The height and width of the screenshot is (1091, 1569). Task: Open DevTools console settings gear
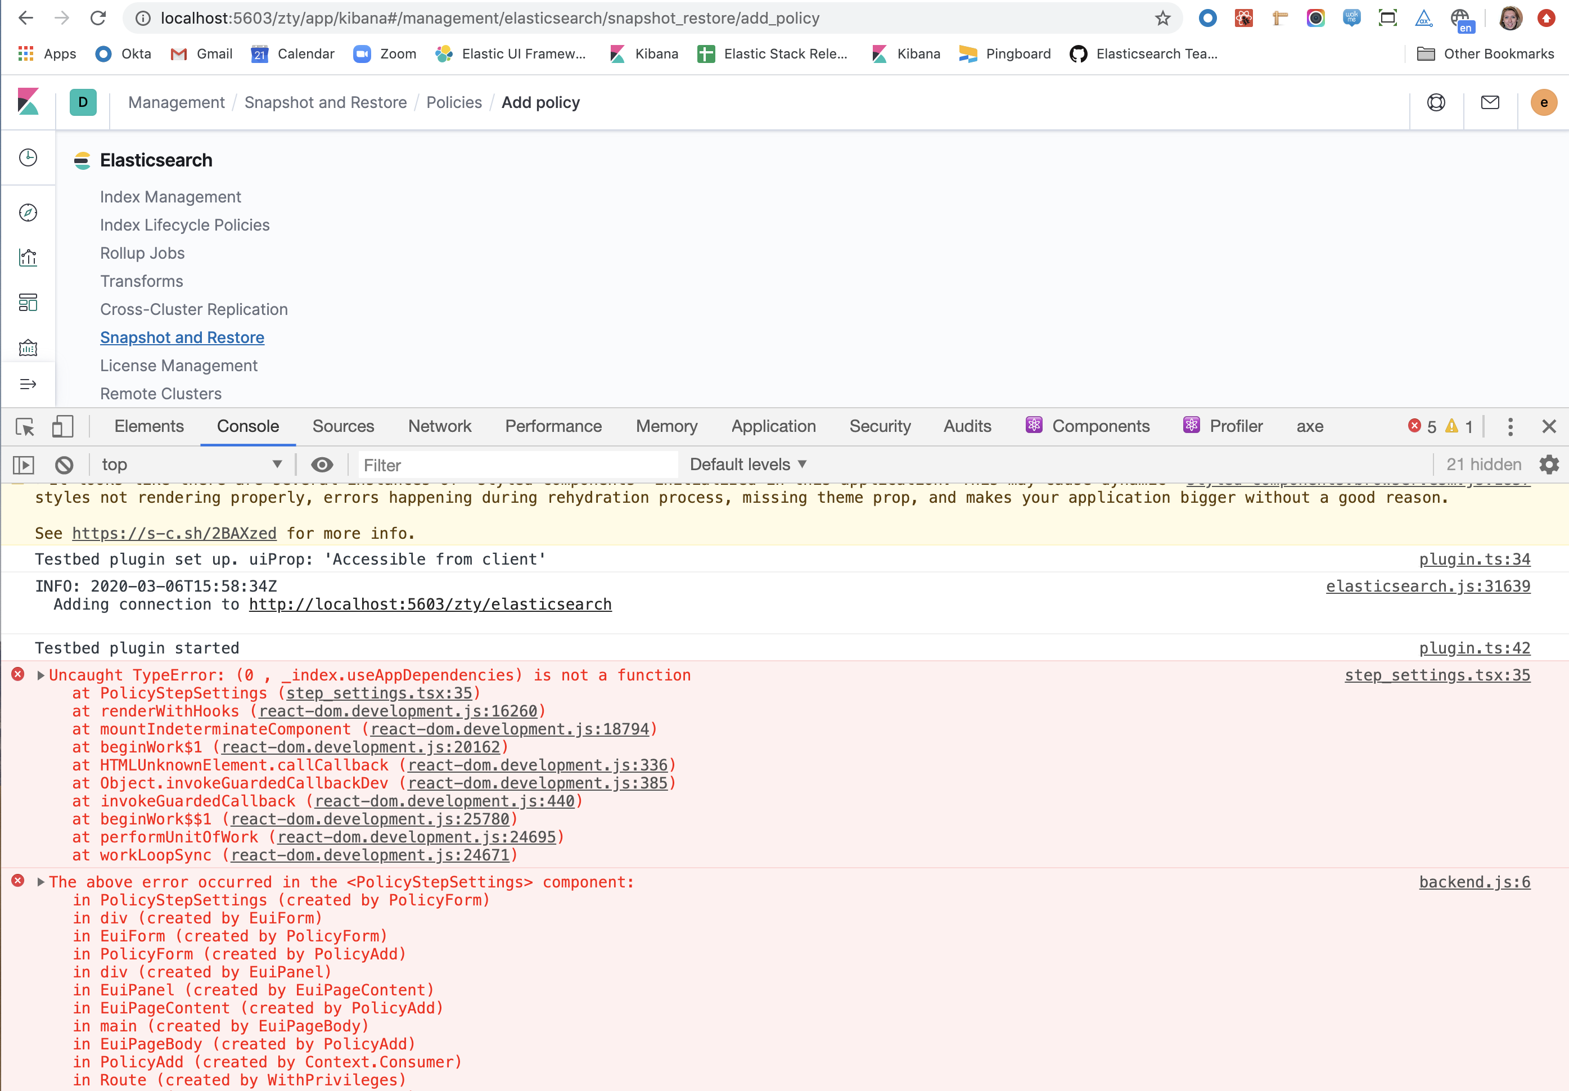[1549, 465]
